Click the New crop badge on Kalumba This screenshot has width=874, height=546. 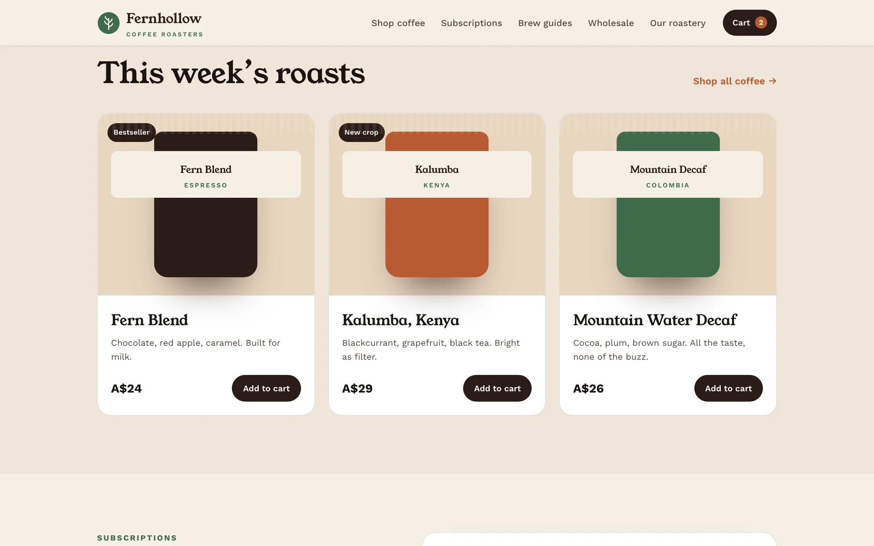coord(361,132)
